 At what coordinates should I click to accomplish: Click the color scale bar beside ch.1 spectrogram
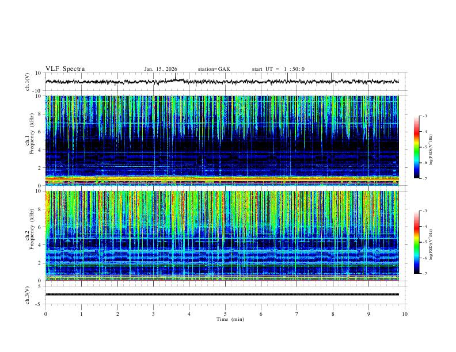417,147
